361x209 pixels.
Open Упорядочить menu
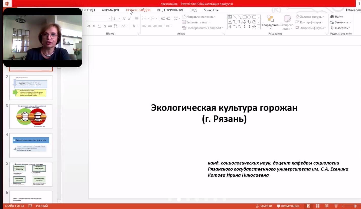click(x=270, y=22)
